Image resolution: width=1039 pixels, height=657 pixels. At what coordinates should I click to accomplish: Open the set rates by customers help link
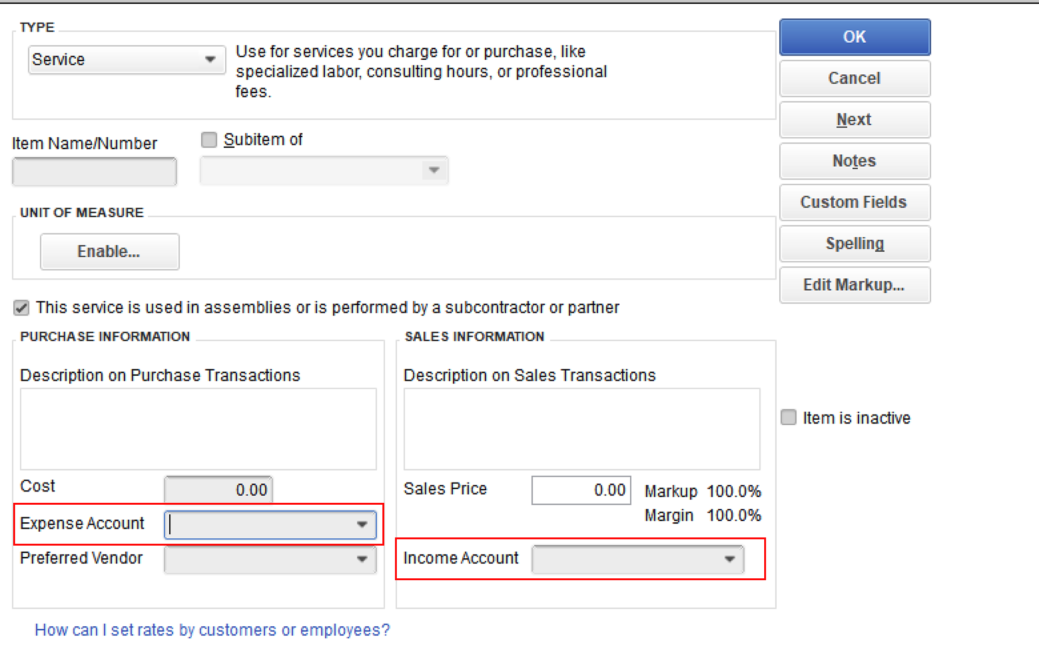tap(212, 630)
